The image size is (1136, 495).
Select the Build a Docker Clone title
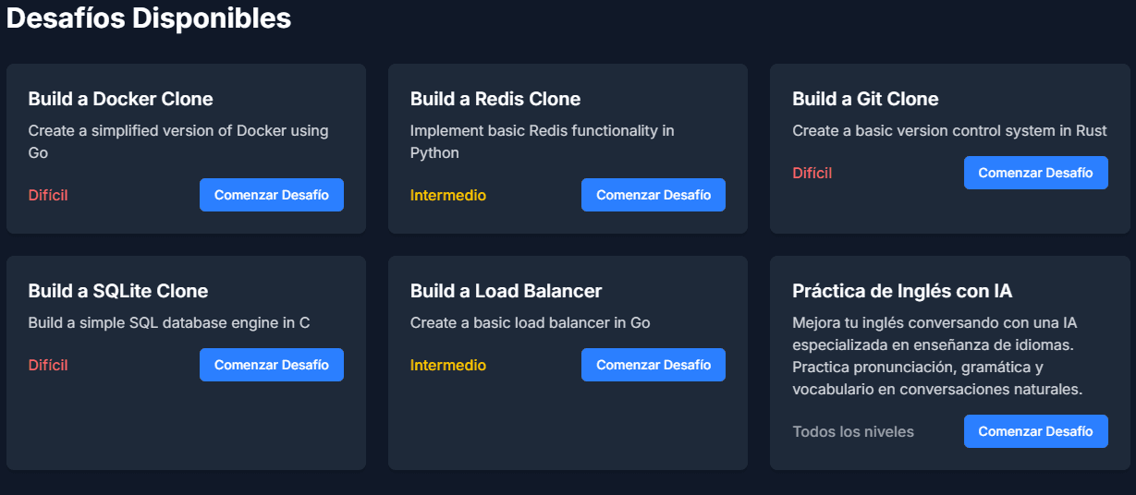coord(120,99)
